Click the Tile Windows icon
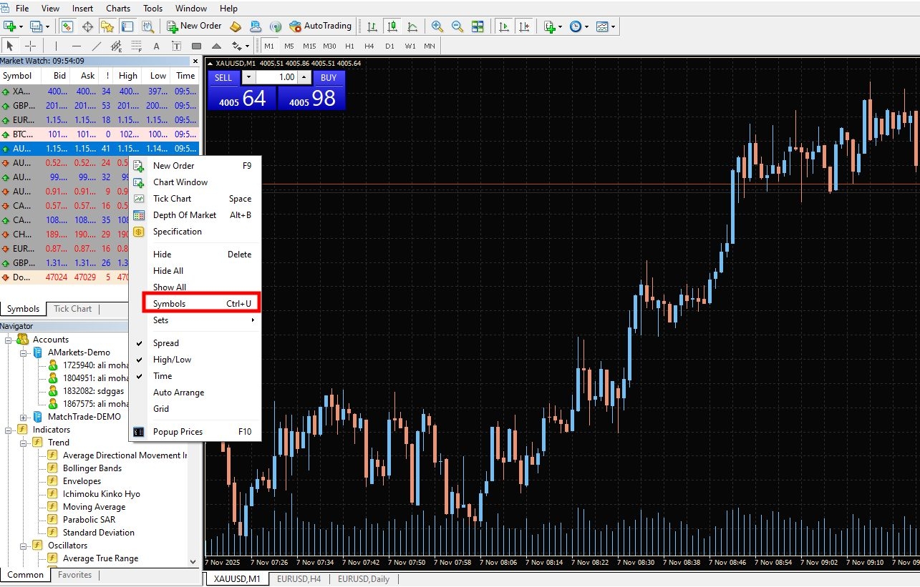Viewport: 920px width, 587px height. pos(478,26)
